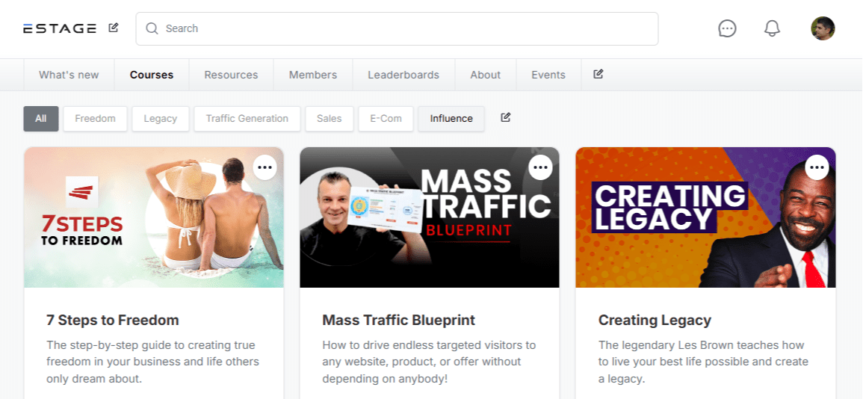The image size is (863, 399).
Task: Click the 7 Steps to Freedom title
Action: (113, 320)
